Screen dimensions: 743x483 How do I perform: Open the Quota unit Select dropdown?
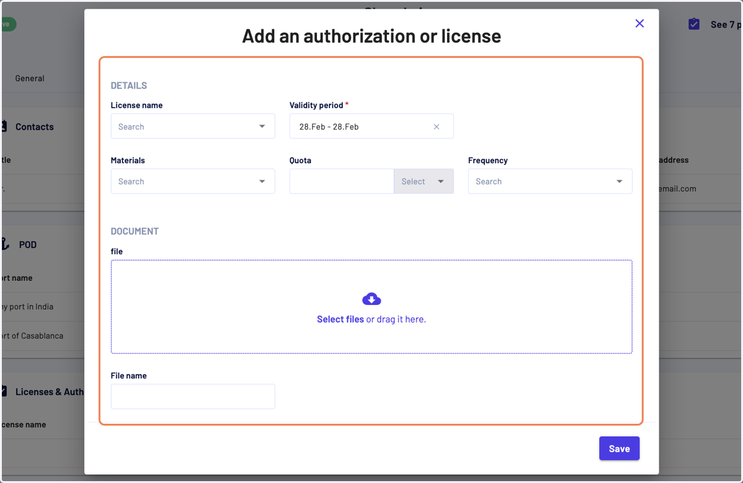[x=424, y=181]
